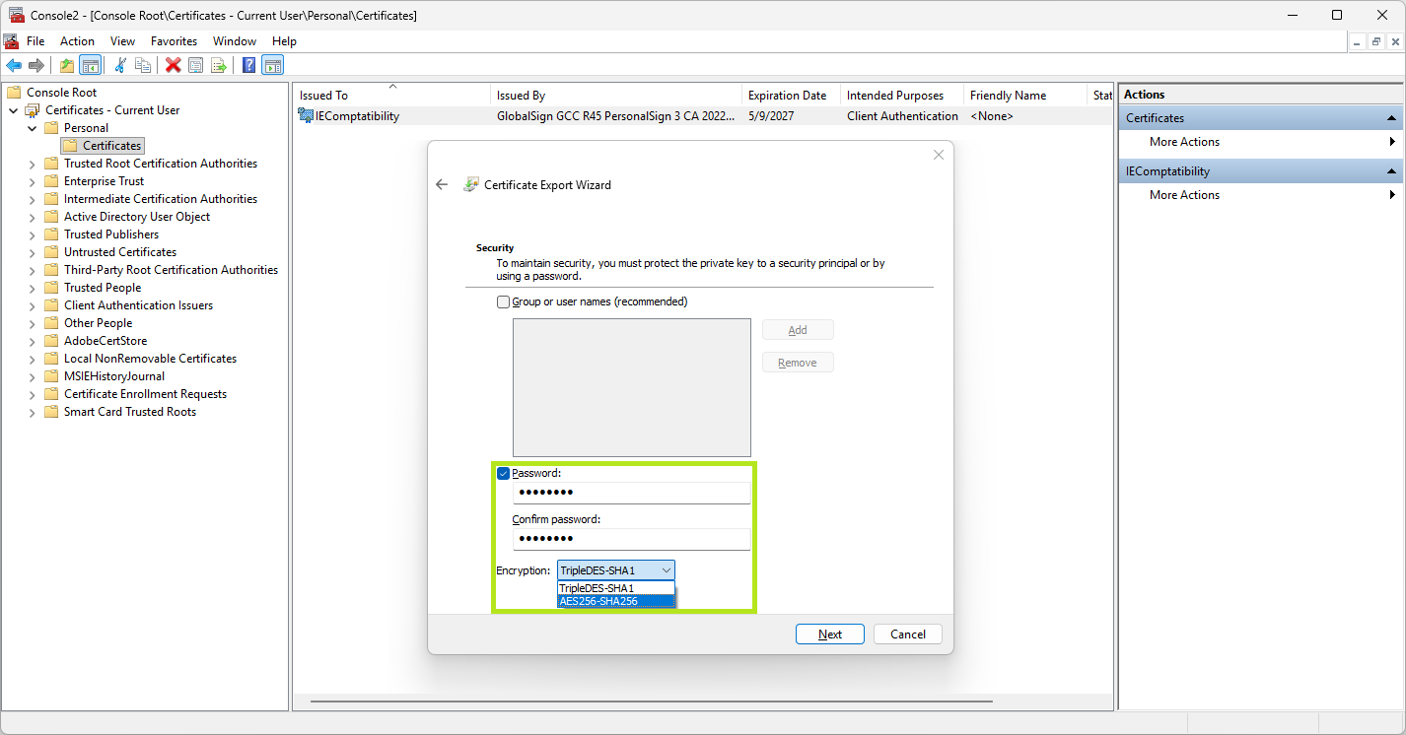Click the Properties icon in the toolbar
This screenshot has height=735, width=1406.
click(196, 65)
